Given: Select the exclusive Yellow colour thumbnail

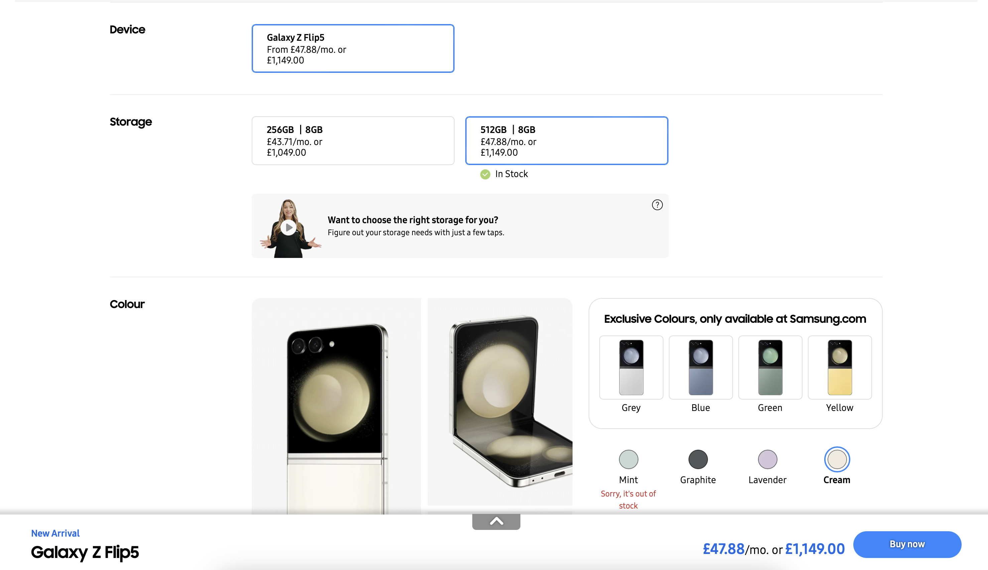Looking at the screenshot, I should [x=840, y=367].
